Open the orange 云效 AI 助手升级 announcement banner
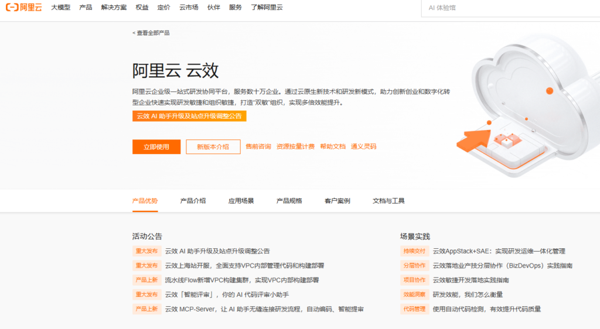The height and width of the screenshot is (329, 600). pos(189,116)
